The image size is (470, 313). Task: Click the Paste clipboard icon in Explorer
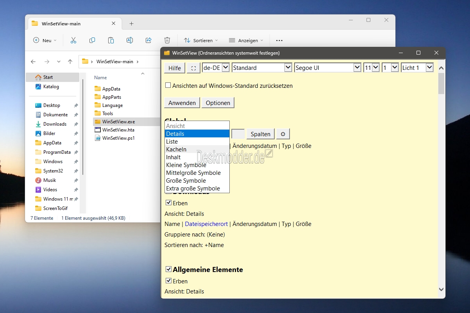pos(111,40)
